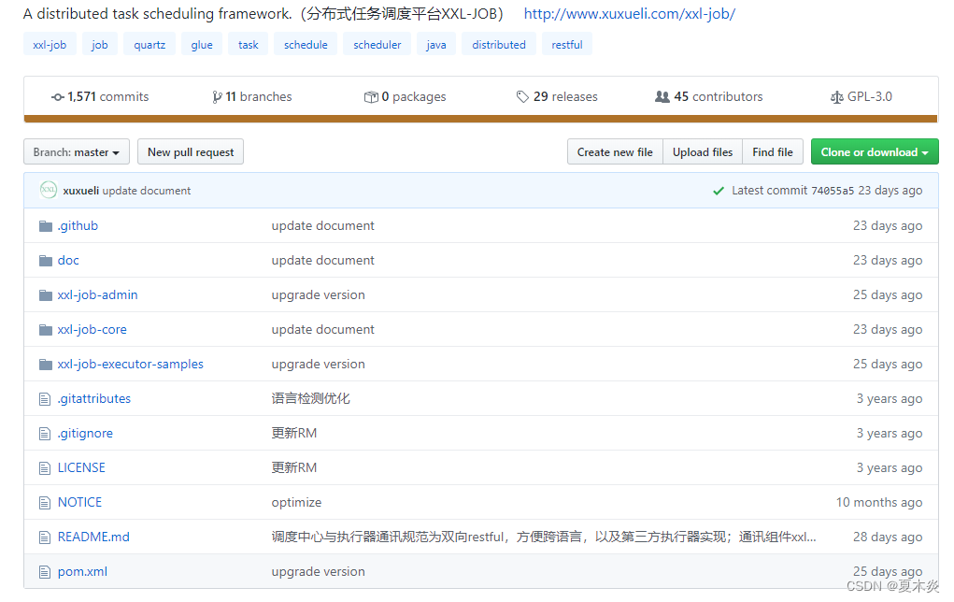The image size is (954, 602).
Task: Click the commits history icon
Action: [x=58, y=96]
